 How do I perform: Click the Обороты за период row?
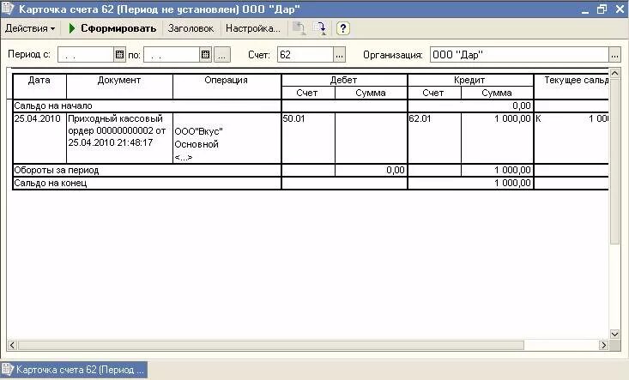[311, 170]
